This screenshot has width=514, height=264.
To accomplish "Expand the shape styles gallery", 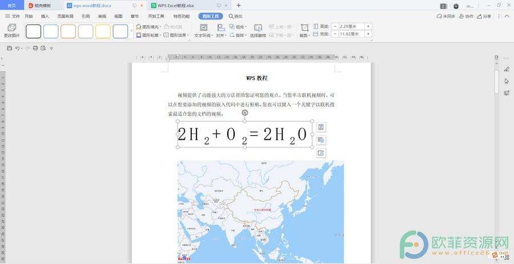I will tap(131, 31).
